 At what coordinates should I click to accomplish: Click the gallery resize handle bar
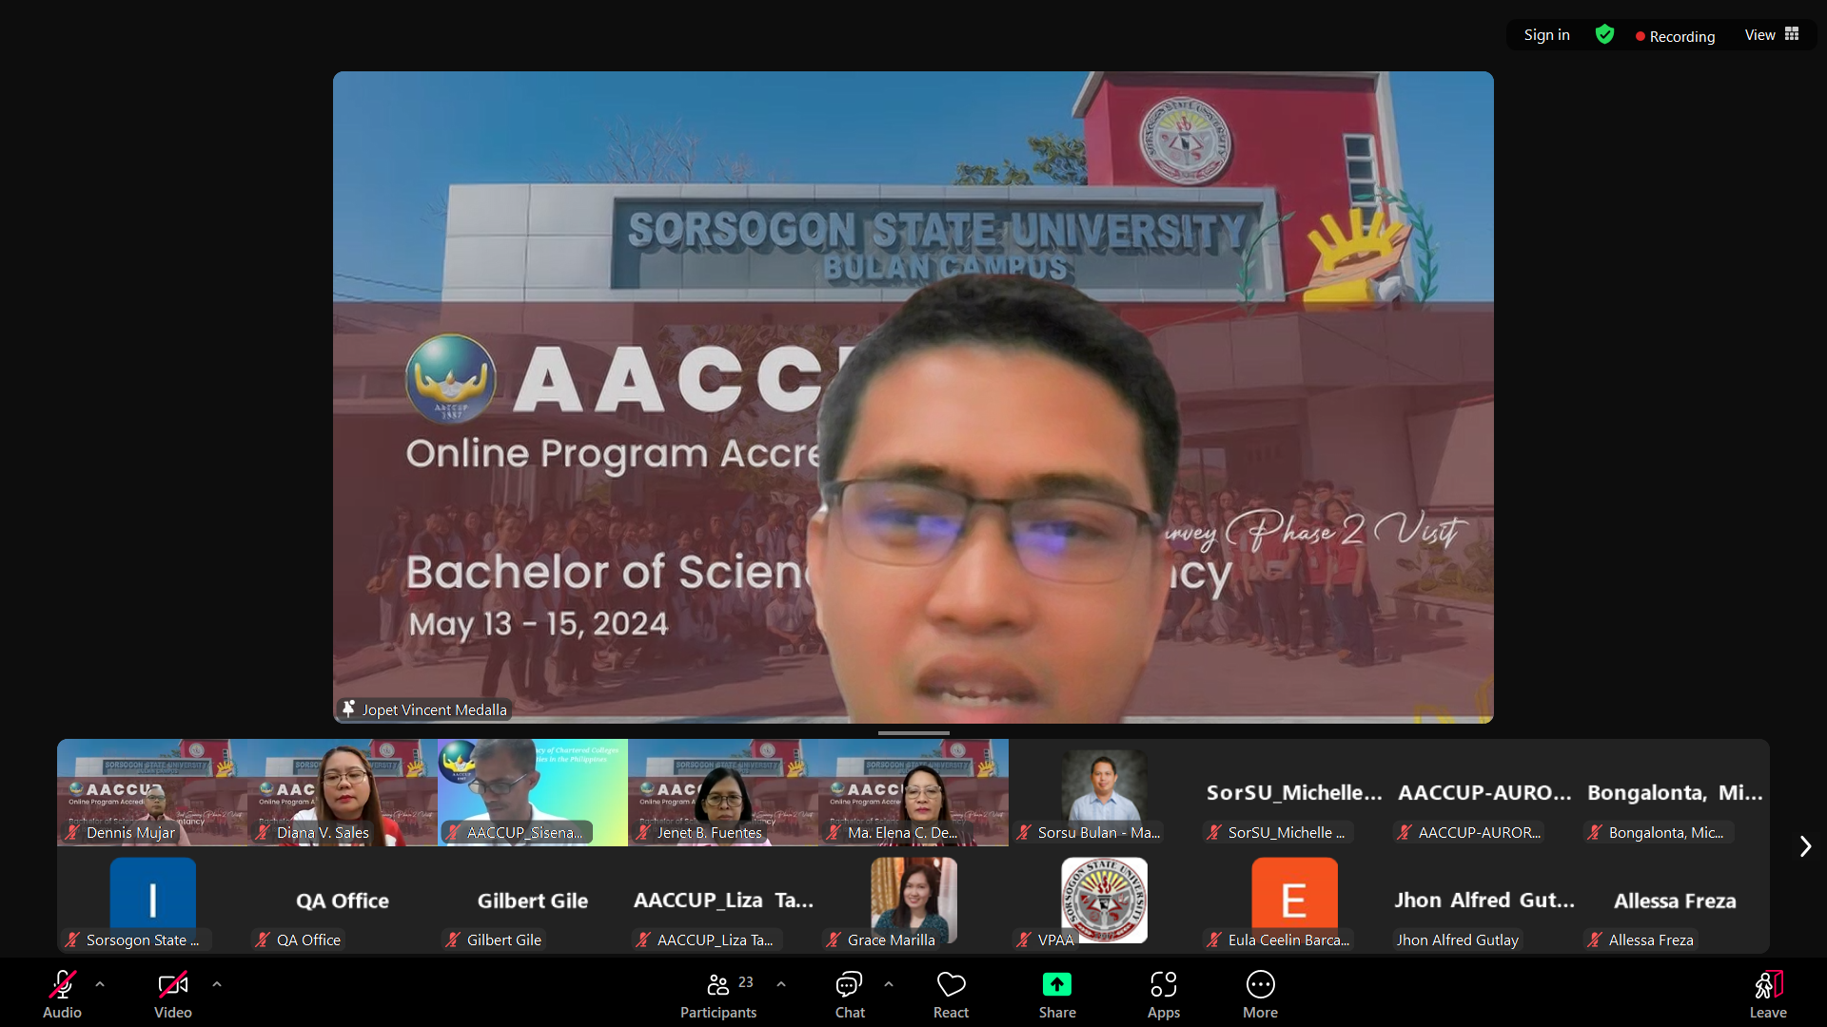point(913,733)
